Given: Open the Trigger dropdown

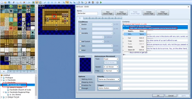Looking at the screenshot, I should pyautogui.click(x=109, y=88).
